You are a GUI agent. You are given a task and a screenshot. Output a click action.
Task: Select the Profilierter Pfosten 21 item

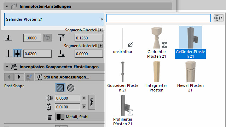point(123,110)
